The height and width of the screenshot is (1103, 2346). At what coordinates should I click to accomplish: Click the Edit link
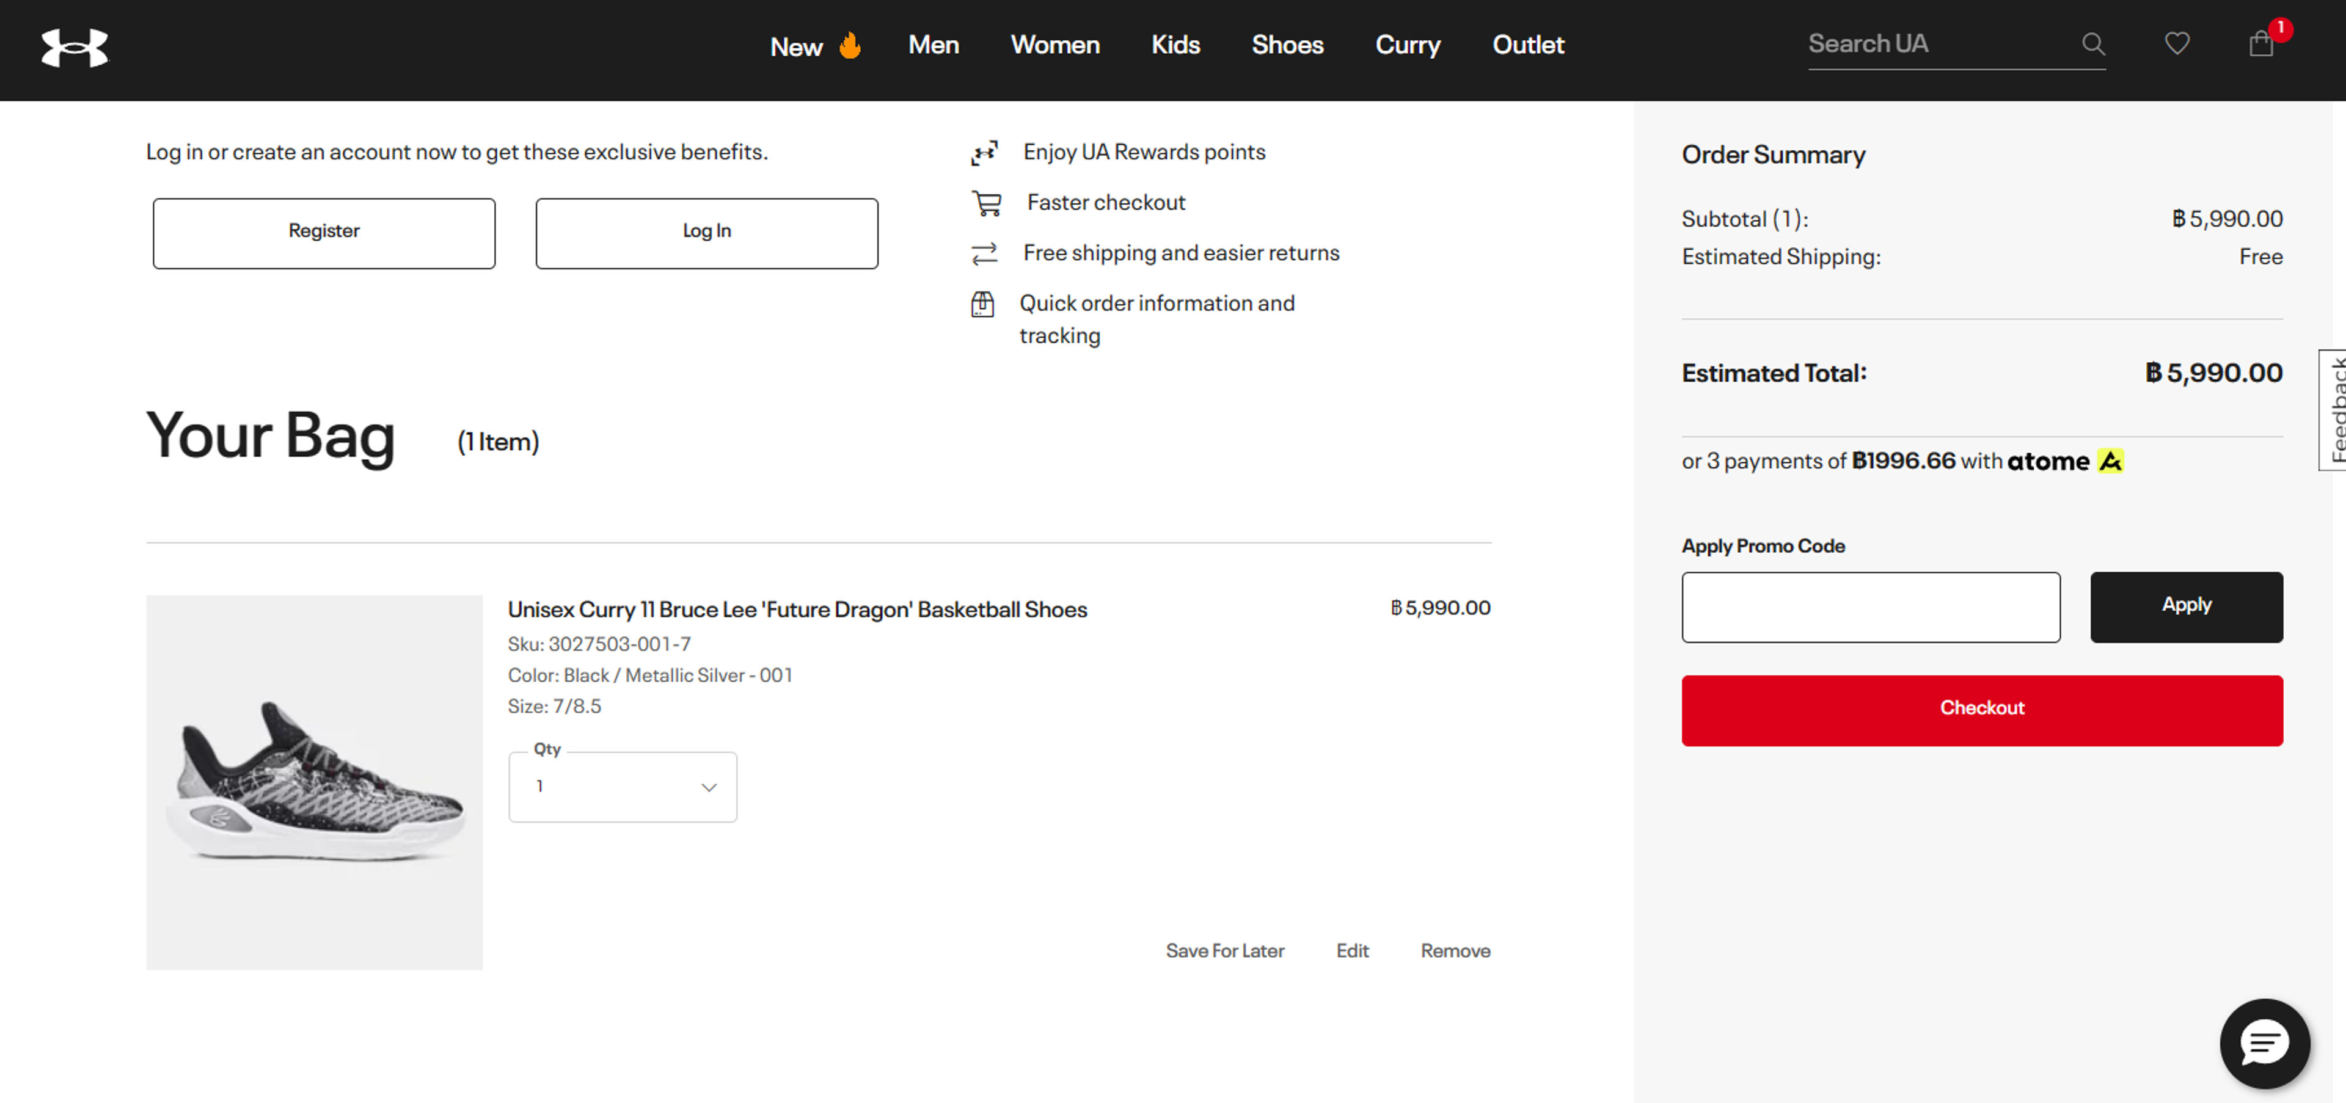tap(1353, 951)
